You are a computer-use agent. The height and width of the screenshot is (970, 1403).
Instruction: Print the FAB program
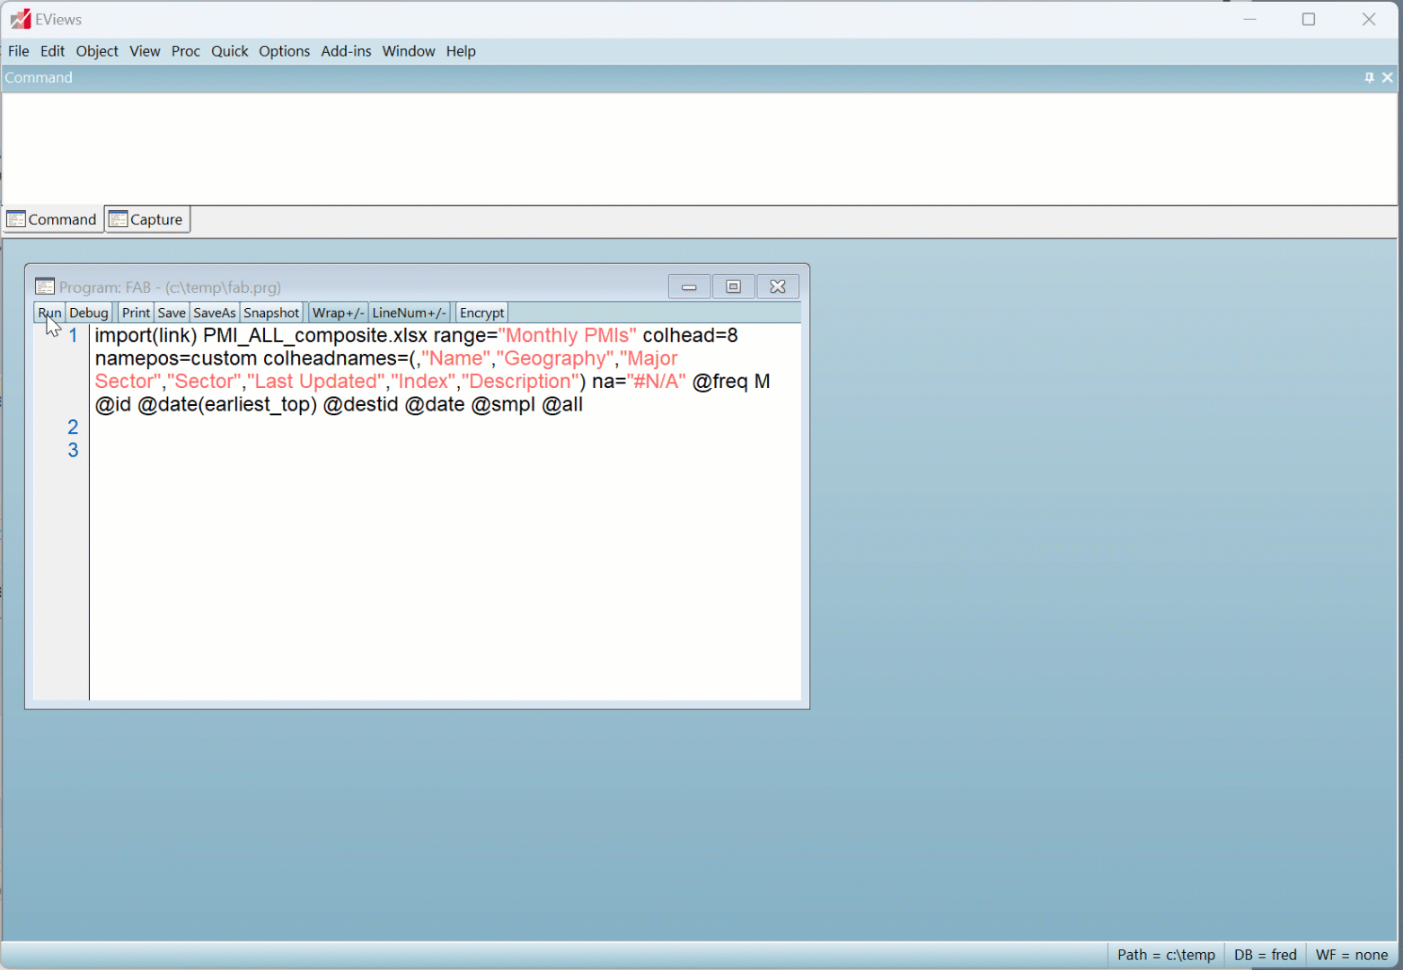tap(136, 313)
